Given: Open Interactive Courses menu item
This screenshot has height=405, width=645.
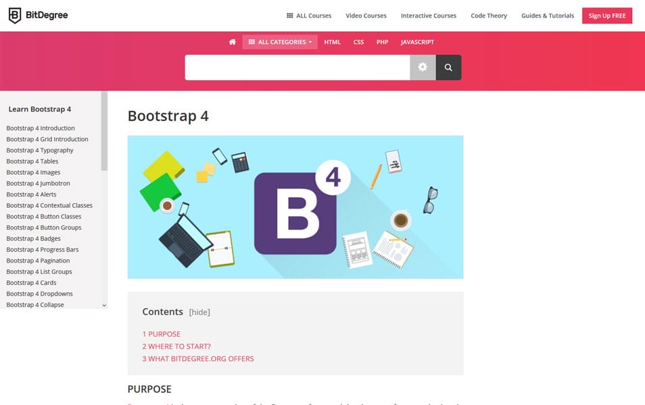Looking at the screenshot, I should click(429, 16).
